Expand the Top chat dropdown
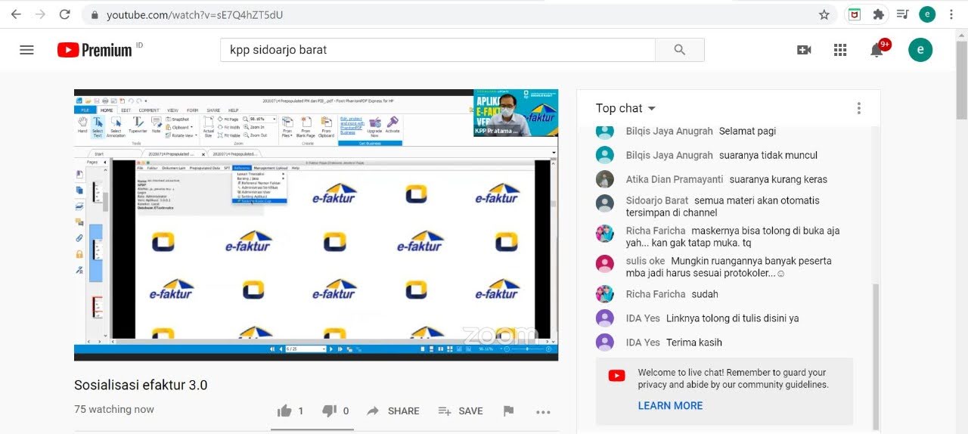The width and height of the screenshot is (968, 434). click(x=625, y=108)
